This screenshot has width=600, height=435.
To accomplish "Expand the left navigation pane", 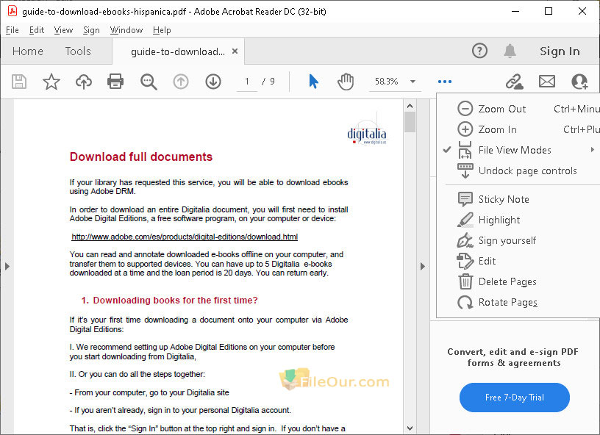I will coord(7,266).
